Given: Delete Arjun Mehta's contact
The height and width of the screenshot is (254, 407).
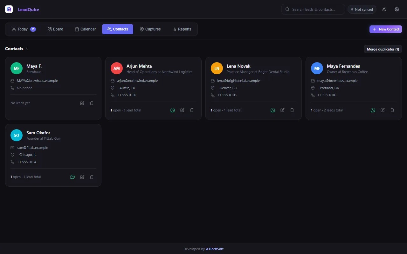Looking at the screenshot, I should click(x=192, y=110).
